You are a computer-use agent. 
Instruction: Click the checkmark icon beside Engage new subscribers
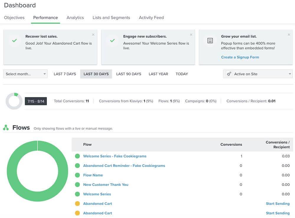[x=112, y=40]
